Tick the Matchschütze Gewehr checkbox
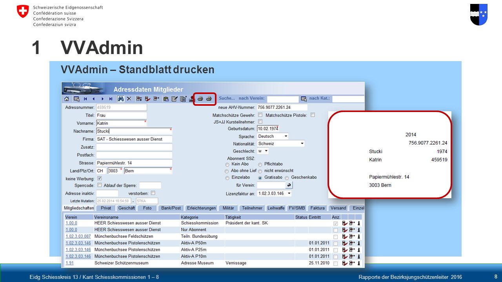 click(x=260, y=115)
